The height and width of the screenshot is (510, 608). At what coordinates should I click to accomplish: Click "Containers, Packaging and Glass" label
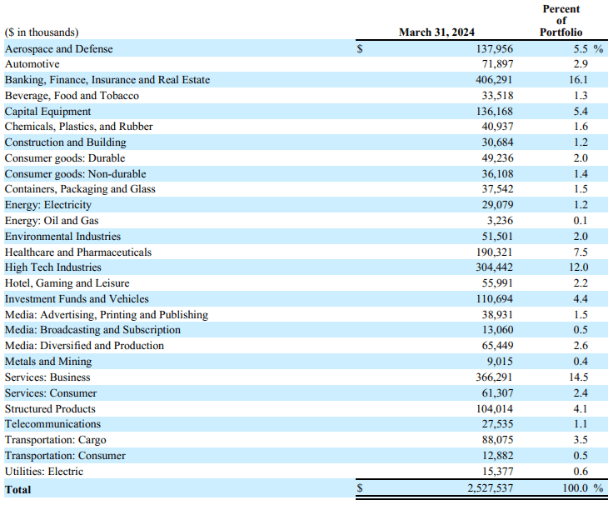click(80, 189)
